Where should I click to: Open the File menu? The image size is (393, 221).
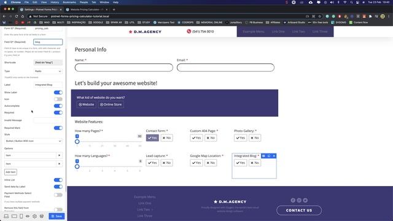26,2
